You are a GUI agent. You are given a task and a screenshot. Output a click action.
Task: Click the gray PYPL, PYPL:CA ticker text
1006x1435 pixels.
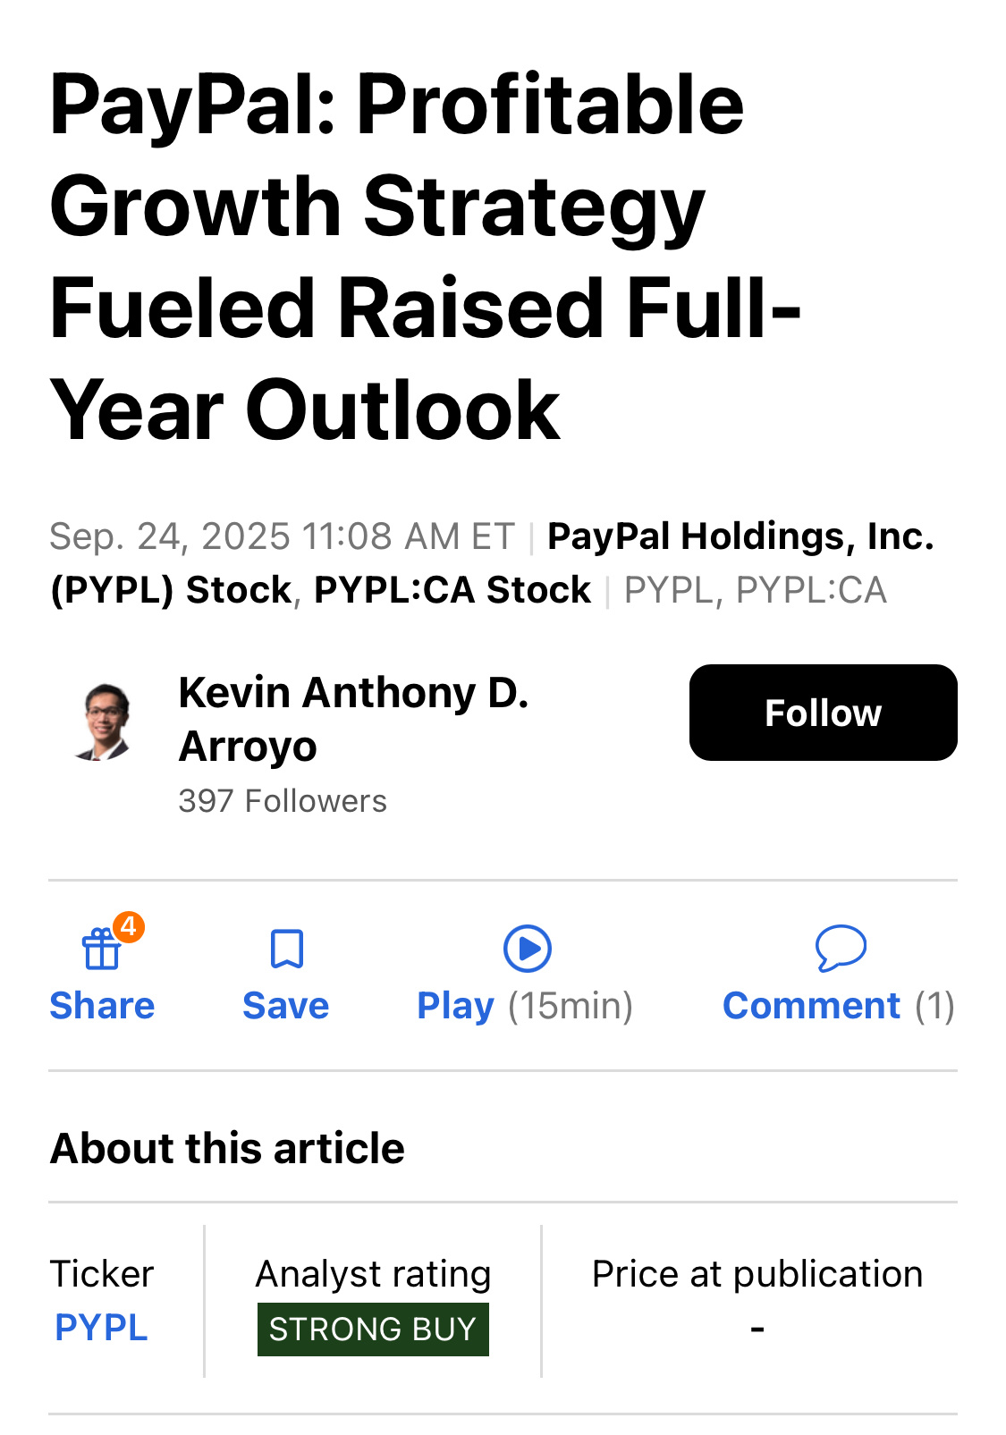tap(756, 590)
